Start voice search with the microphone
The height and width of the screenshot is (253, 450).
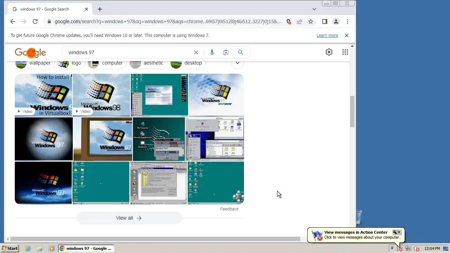tap(212, 52)
